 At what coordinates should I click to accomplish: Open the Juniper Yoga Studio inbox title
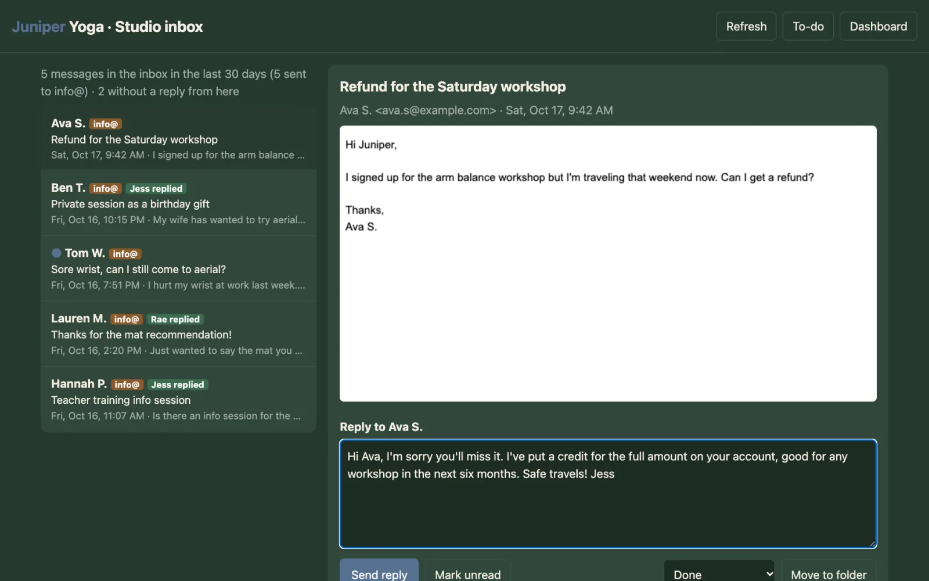[x=107, y=27]
